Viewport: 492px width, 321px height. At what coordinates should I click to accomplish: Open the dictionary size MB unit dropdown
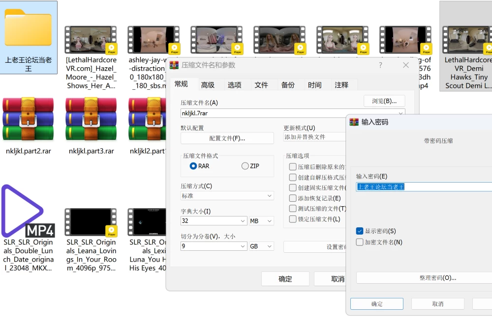pos(261,221)
